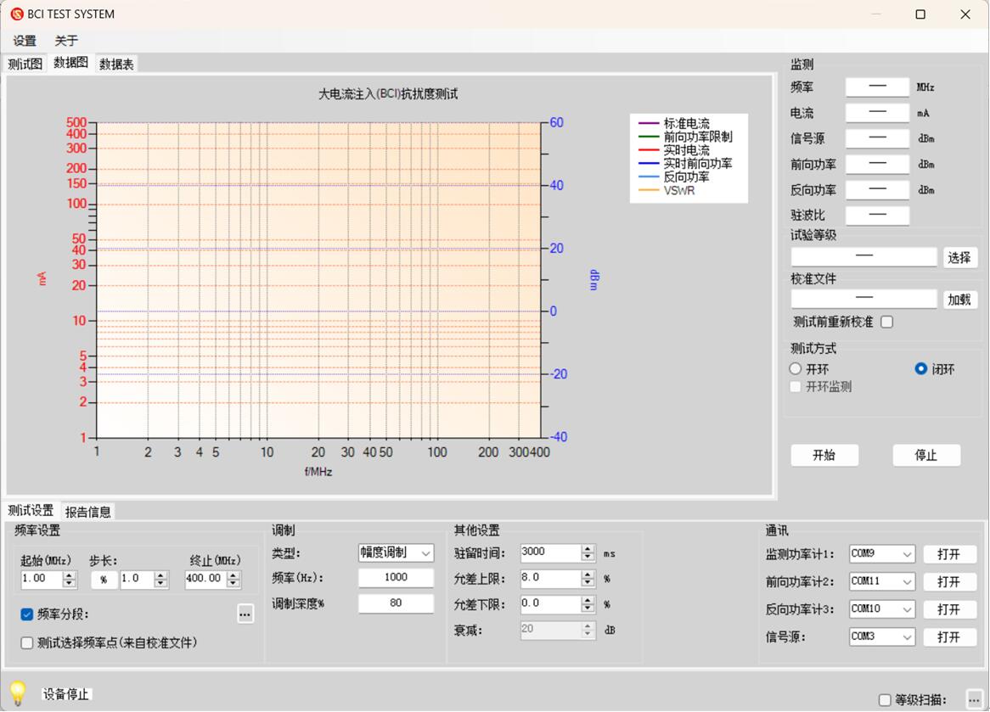Click the 标准电流 legend color line
This screenshot has height=712, width=990.
649,124
